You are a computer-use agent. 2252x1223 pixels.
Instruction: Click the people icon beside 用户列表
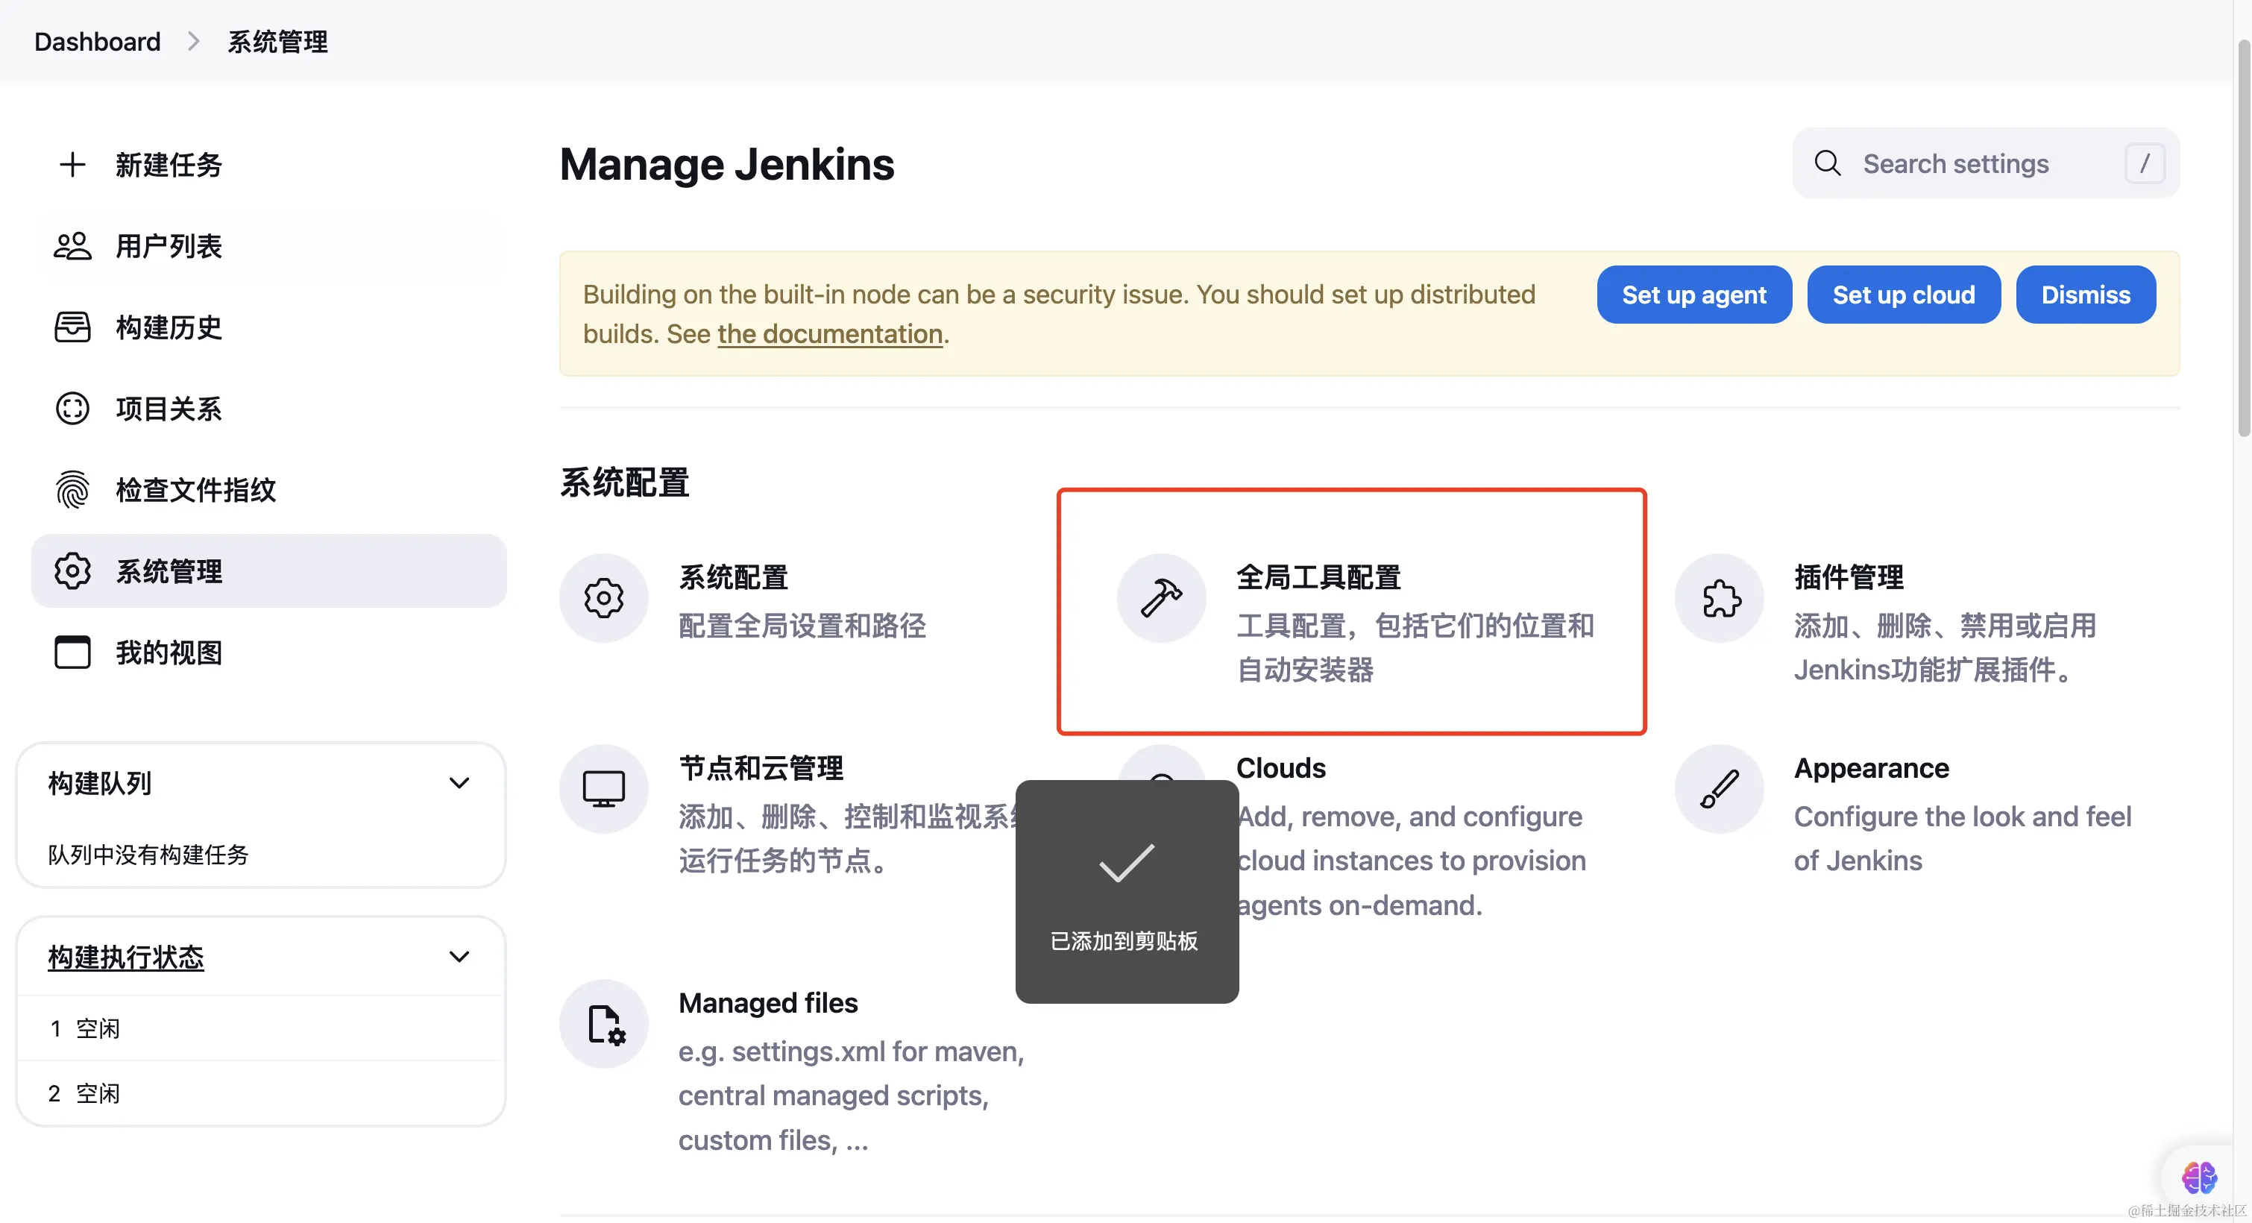72,245
